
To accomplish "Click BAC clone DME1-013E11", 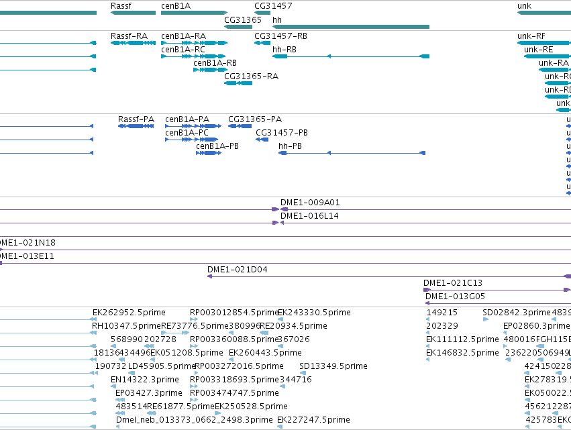I will click(27, 256).
